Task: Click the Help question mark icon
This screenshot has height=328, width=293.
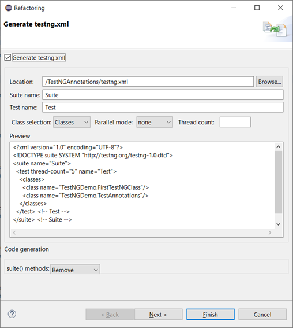Action: [12, 314]
